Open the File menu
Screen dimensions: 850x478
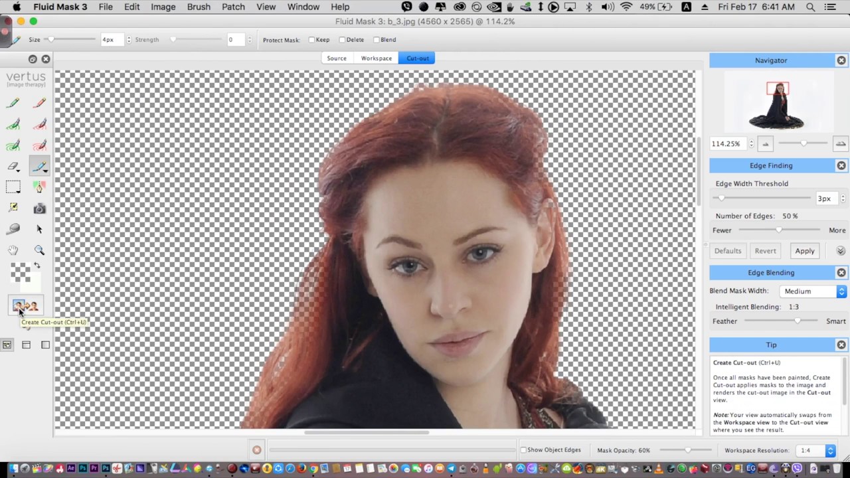(x=106, y=7)
